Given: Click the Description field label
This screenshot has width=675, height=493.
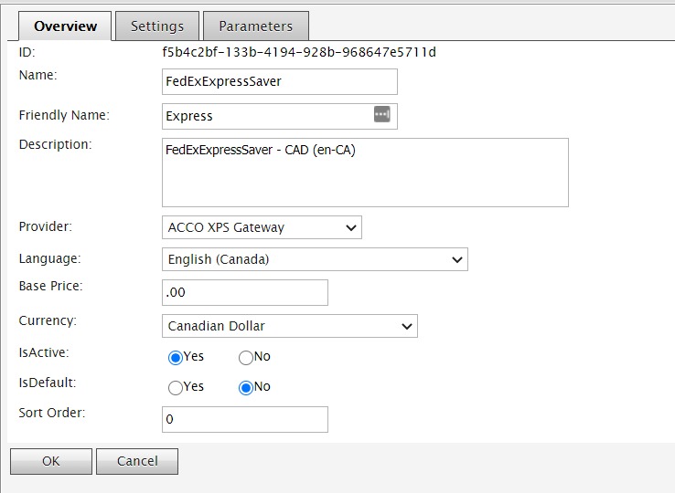Looking at the screenshot, I should pyautogui.click(x=55, y=144).
